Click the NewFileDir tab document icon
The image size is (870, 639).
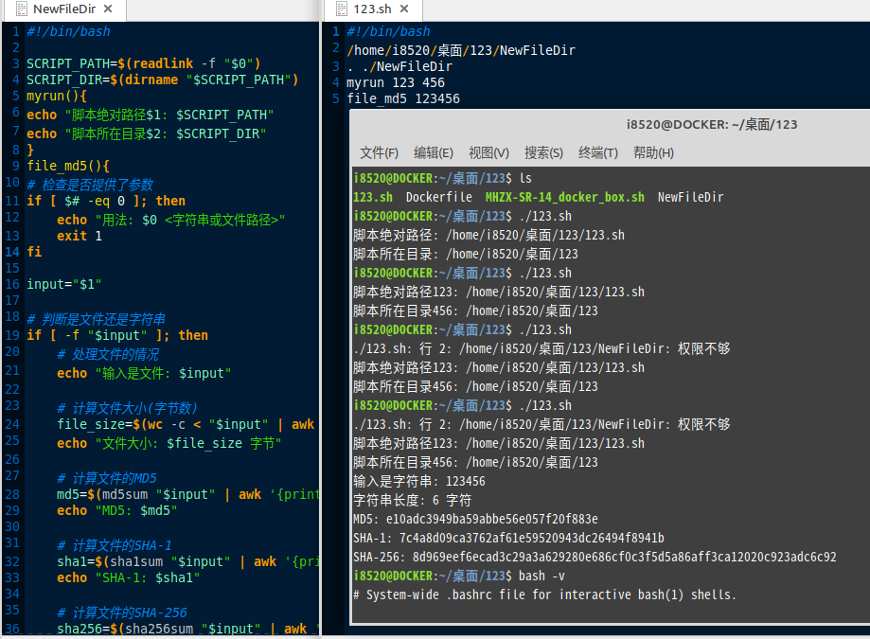click(22, 9)
